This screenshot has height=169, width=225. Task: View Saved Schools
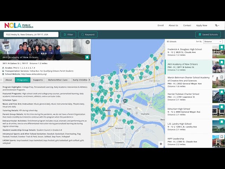click(208, 35)
